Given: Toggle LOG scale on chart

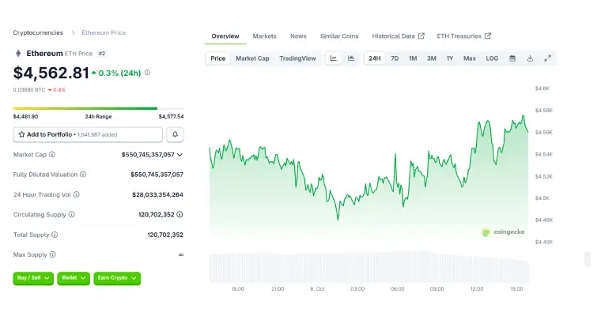Looking at the screenshot, I should [x=492, y=58].
